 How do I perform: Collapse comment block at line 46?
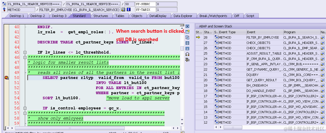[25, 57]
